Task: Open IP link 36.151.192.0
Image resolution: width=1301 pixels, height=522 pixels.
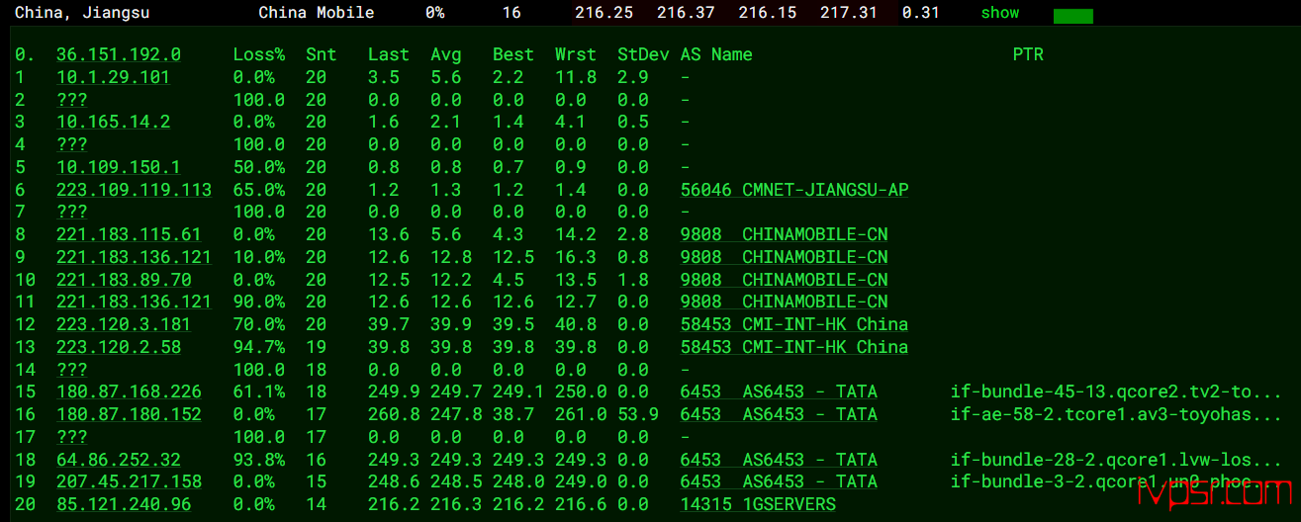Action: click(x=119, y=54)
